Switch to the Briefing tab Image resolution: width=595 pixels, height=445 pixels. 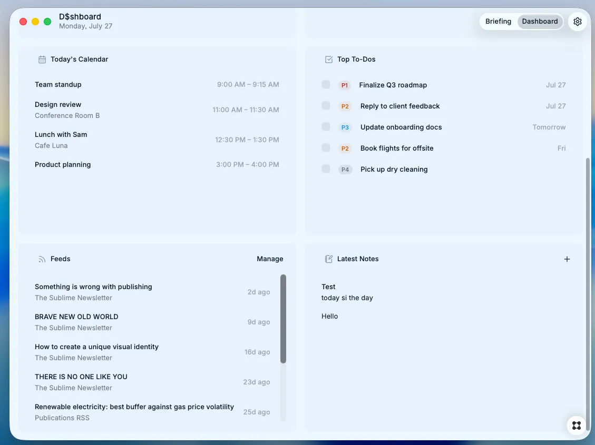[x=498, y=22]
